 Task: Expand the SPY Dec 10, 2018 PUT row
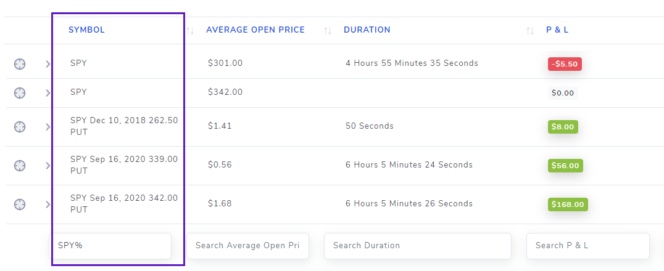point(48,126)
